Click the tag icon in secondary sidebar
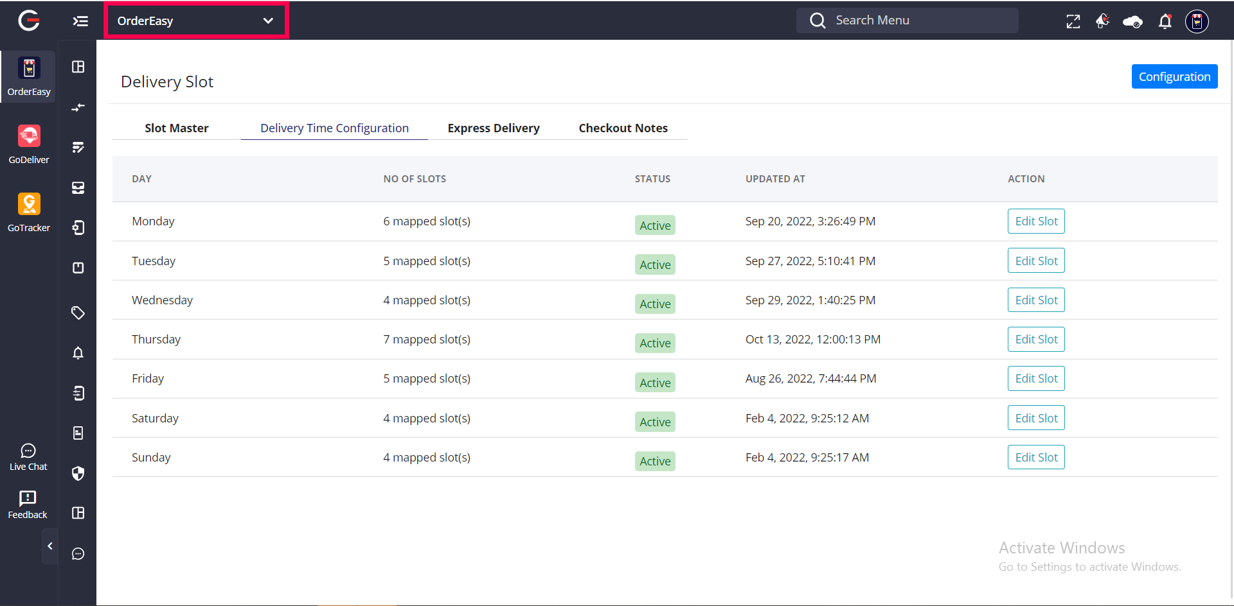1234x606 pixels. point(78,313)
